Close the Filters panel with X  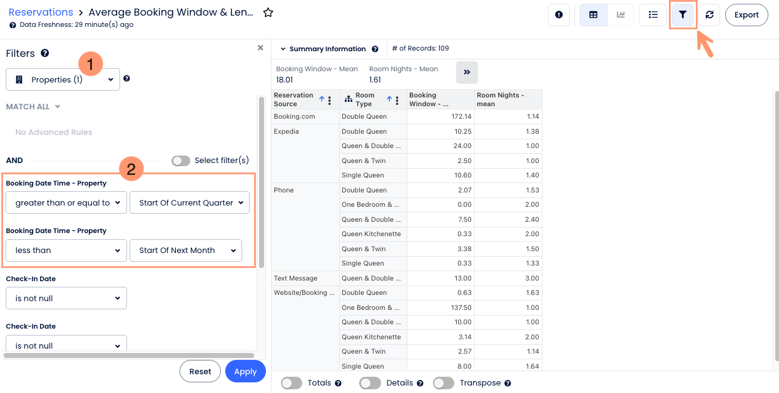260,47
